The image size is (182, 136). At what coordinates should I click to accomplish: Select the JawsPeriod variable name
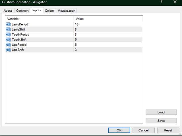20,24
